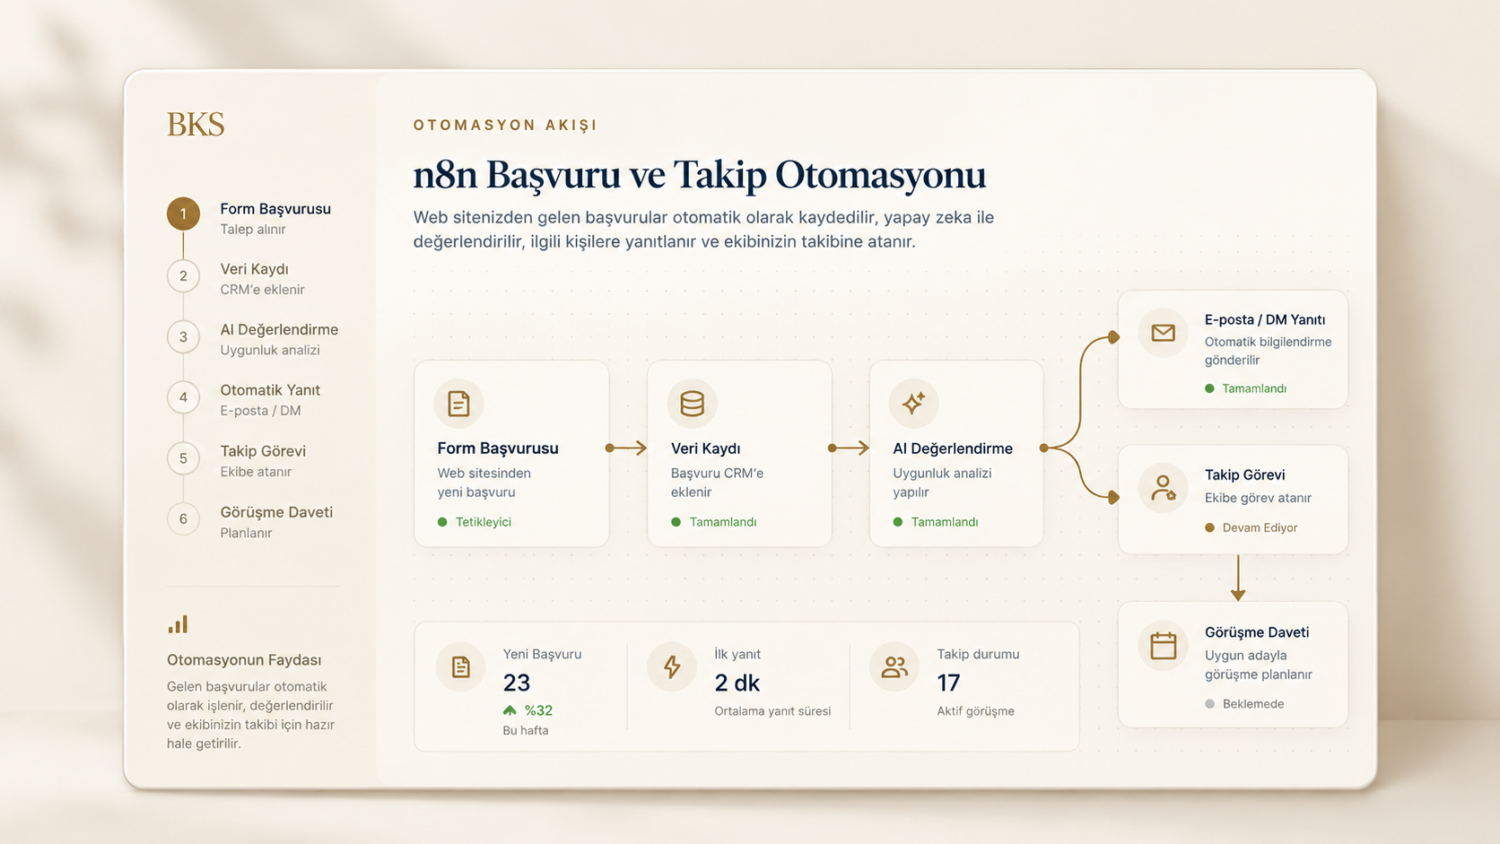
Task: Click the BKS logo in the sidebar
Action: coord(196,124)
